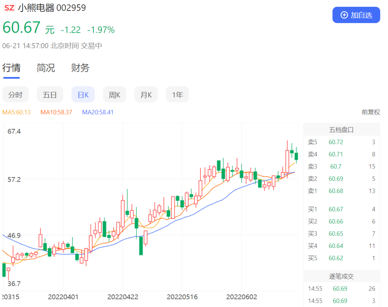388x307 pixels.
Task: Open the 简况 tab
Action: click(x=46, y=68)
